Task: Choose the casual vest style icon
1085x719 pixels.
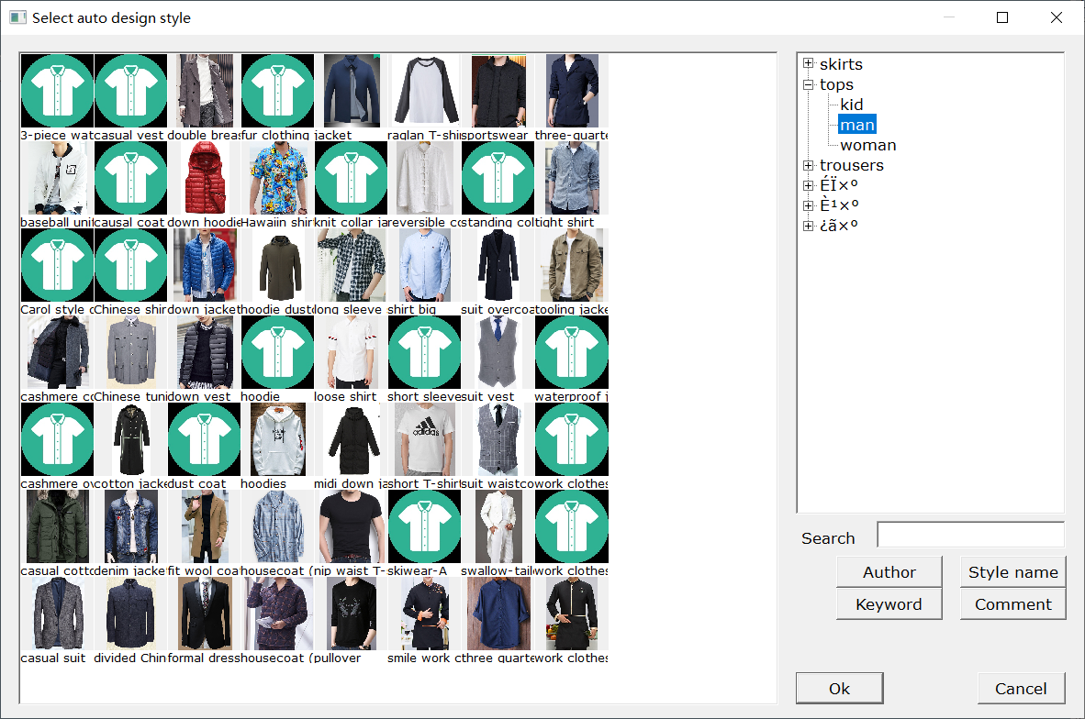Action: [130, 91]
